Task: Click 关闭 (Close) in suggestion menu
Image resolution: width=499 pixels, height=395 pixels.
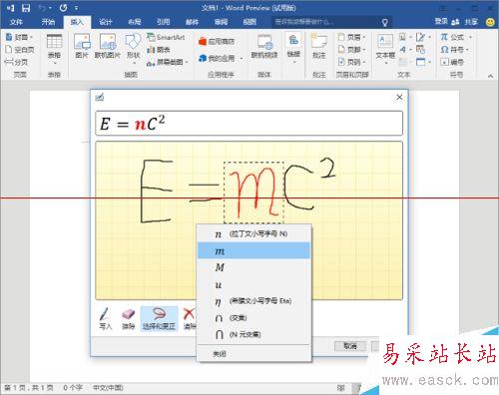Action: (253, 354)
